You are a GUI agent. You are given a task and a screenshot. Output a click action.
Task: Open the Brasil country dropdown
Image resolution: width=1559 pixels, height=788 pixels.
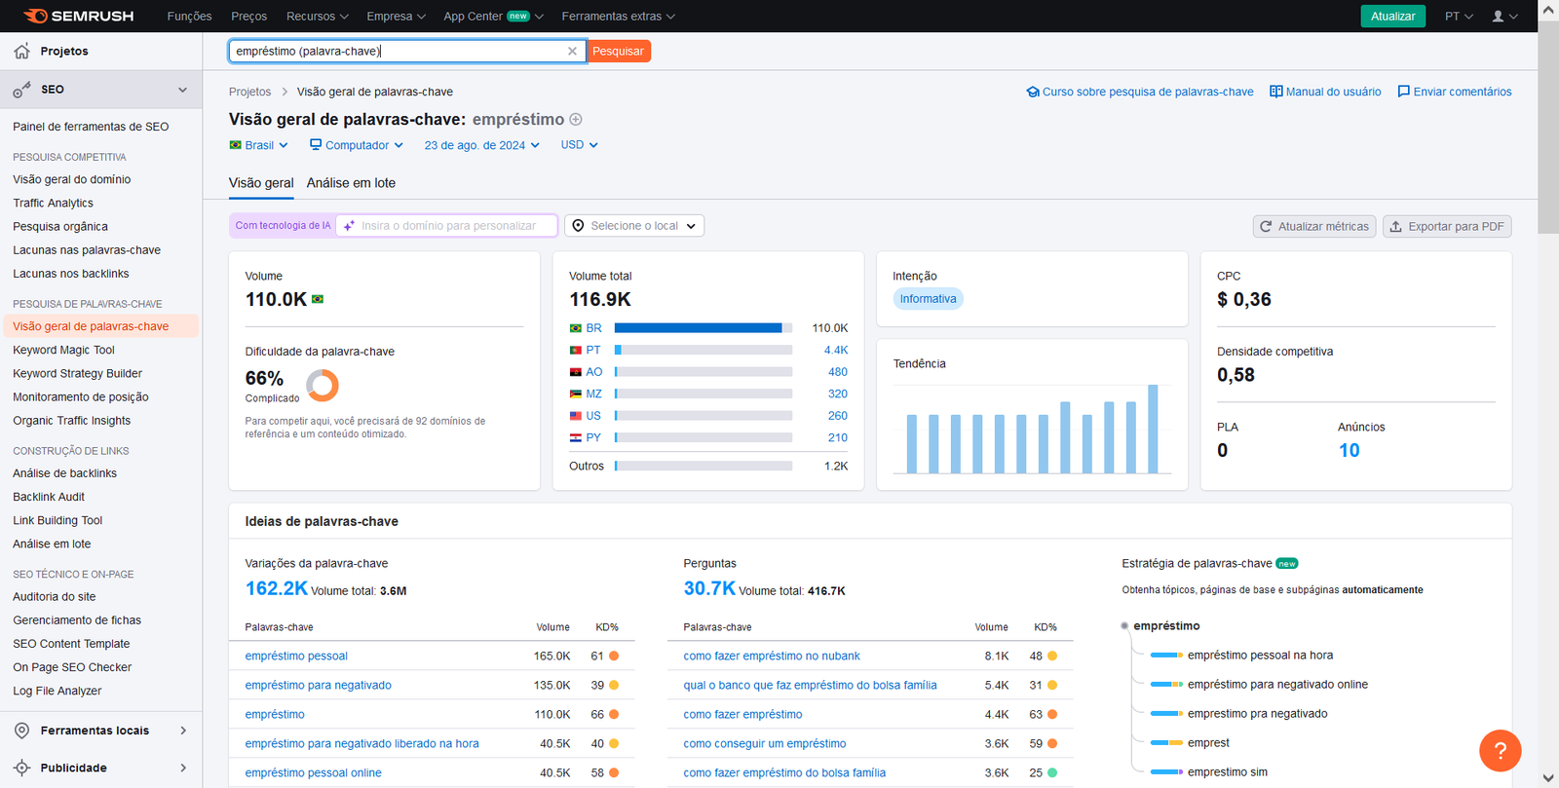tap(258, 145)
